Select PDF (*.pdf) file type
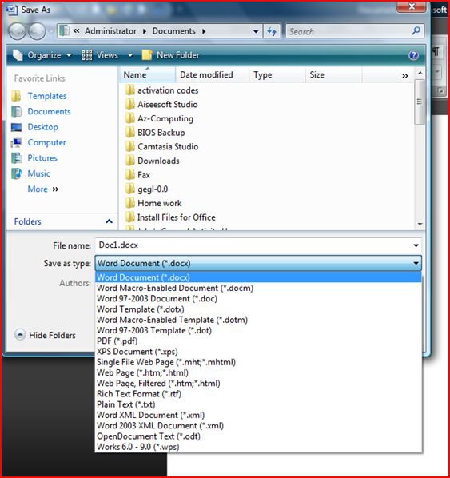450x478 pixels. pos(258,341)
